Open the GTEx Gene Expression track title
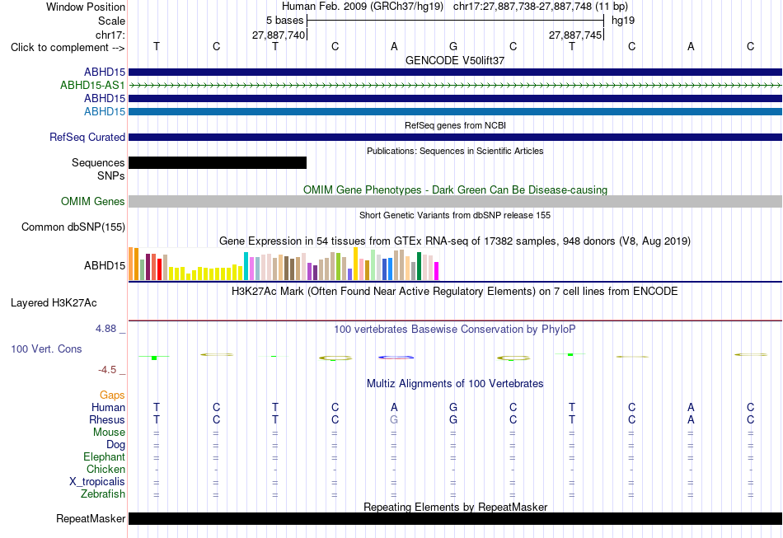Viewport: 783px width, 538px height. coord(455,241)
